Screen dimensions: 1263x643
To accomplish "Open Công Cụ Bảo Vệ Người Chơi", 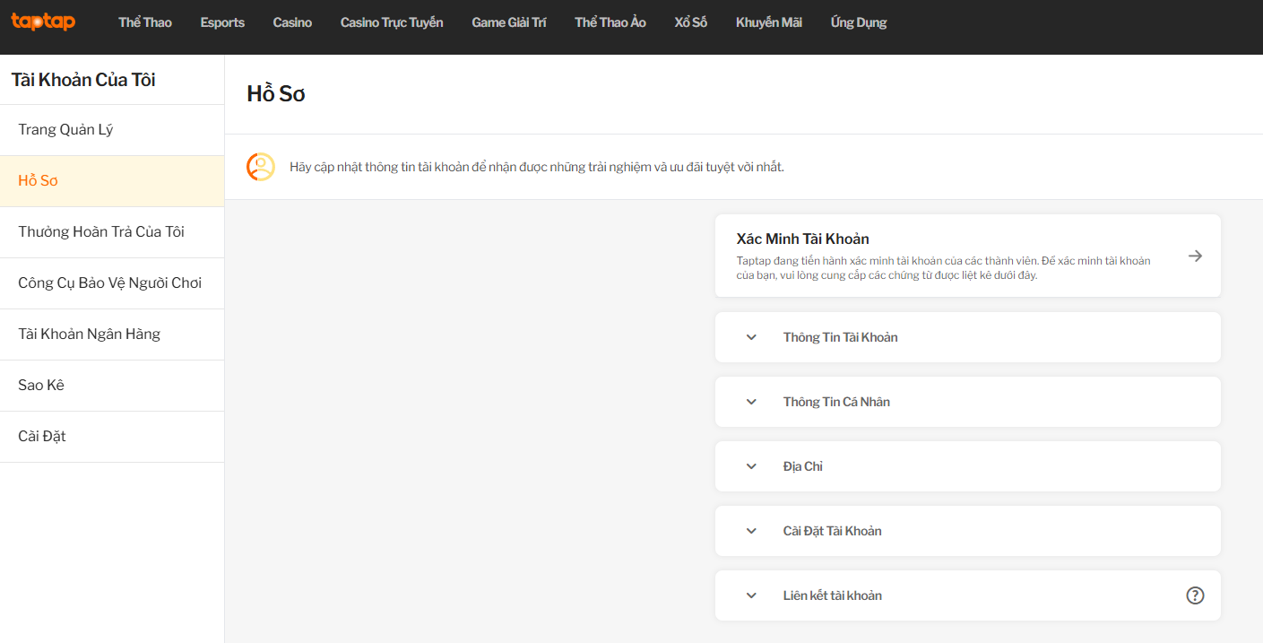I will 109,283.
